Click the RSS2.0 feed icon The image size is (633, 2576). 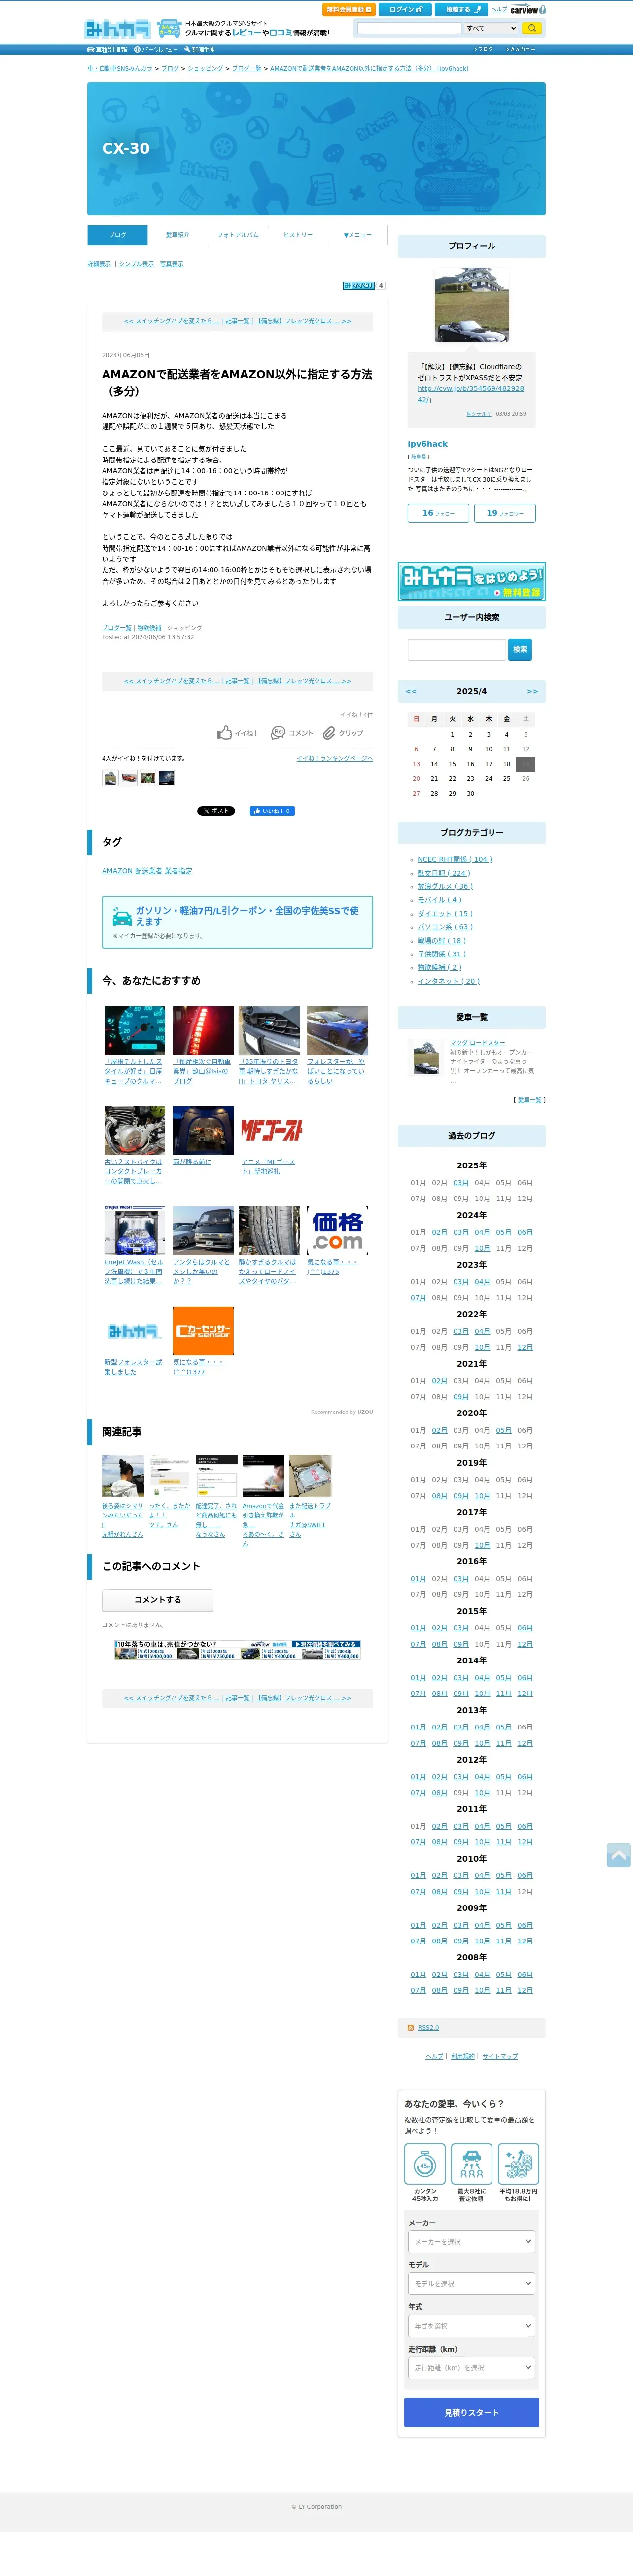point(410,2028)
